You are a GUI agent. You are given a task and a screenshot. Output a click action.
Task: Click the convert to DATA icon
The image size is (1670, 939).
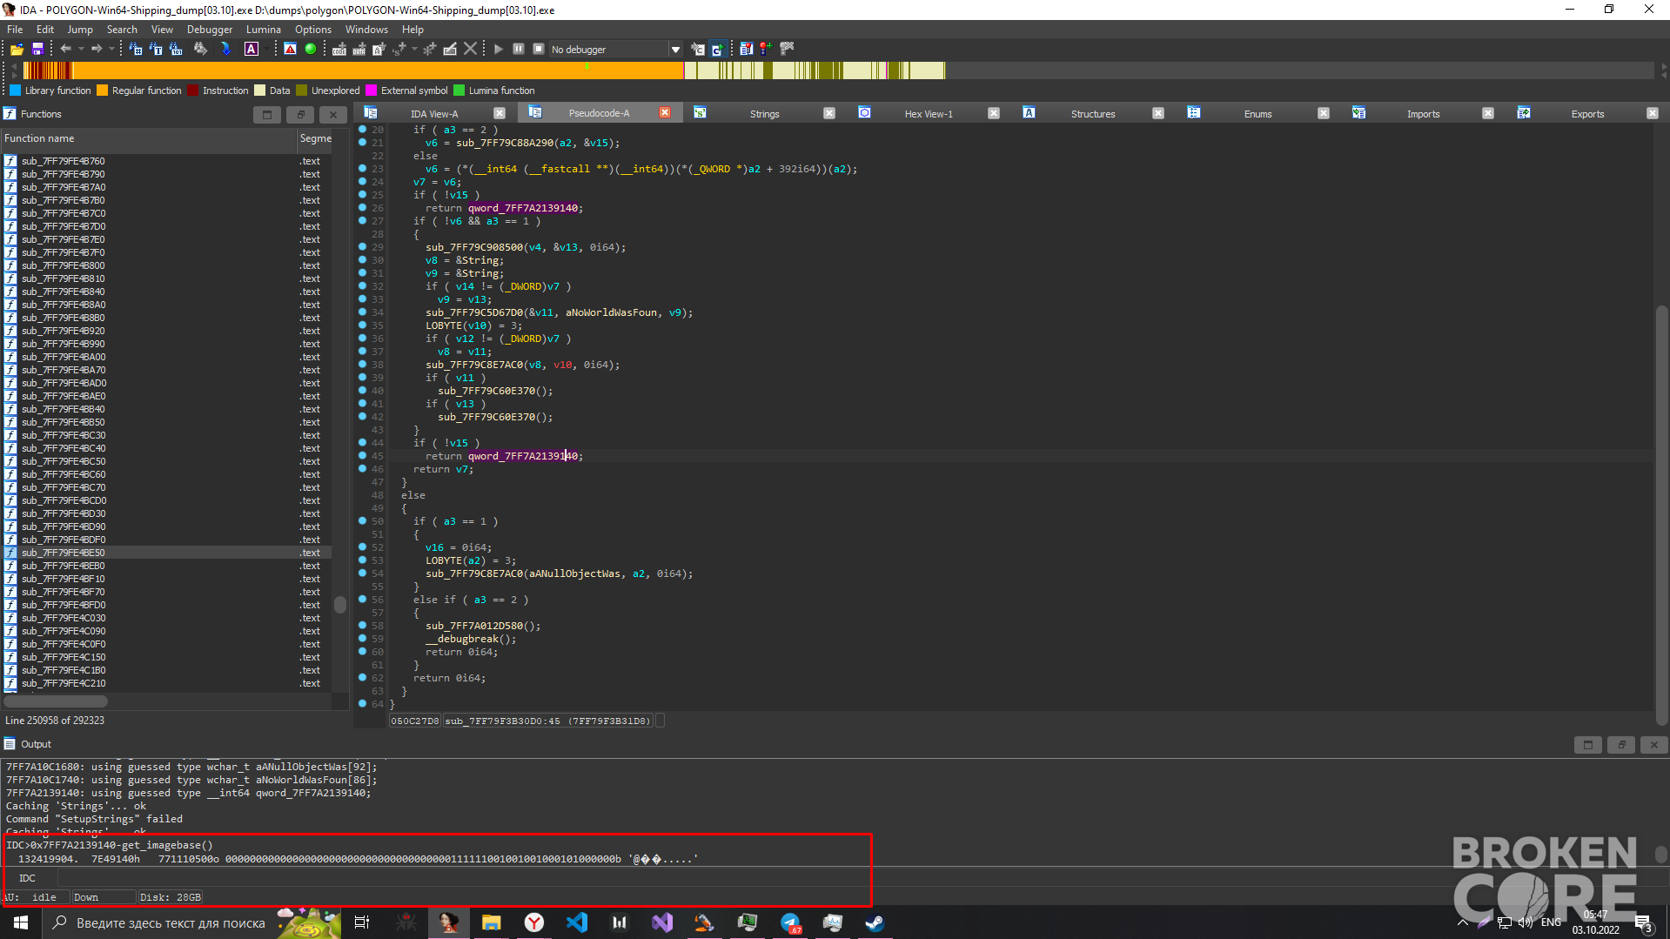[x=359, y=50]
